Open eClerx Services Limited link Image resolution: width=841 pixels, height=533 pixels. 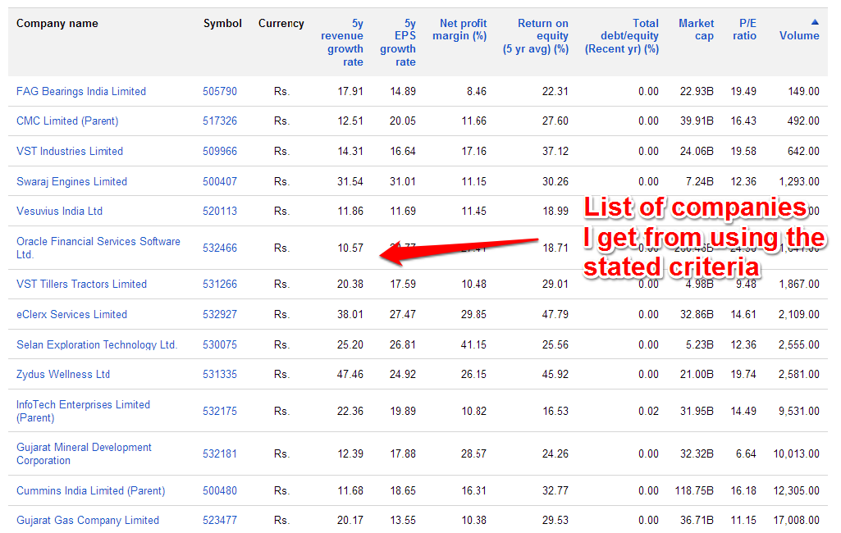(72, 314)
